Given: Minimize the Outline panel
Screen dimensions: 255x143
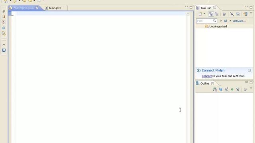Looking at the screenshot, I should [246, 82].
